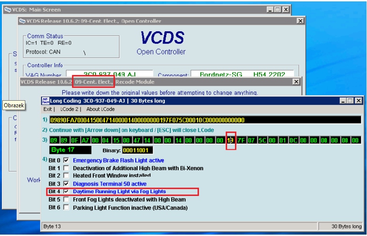Click the Component field Bordnetz-SG
367x236 pixels.
click(242, 74)
